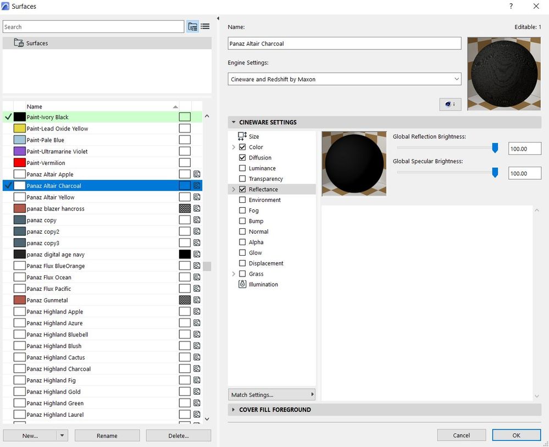The width and height of the screenshot is (549, 447).
Task: Enable the Luminance checkbox
Action: coord(242,168)
